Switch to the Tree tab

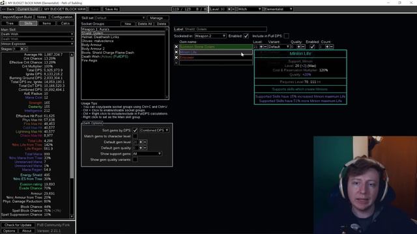[x=10, y=23]
